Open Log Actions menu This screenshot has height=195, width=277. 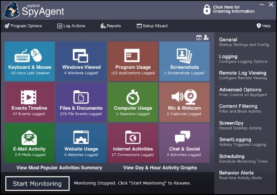(x=71, y=26)
